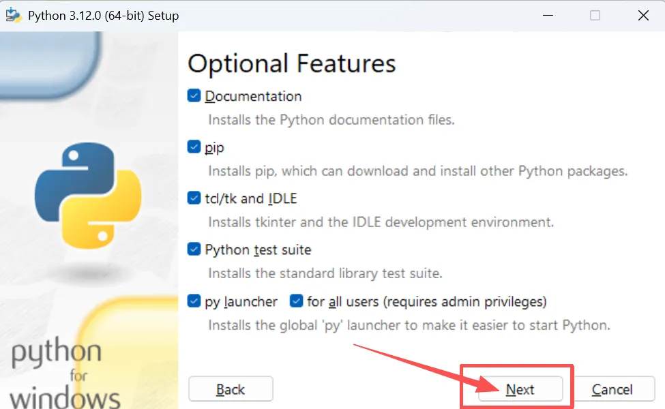Toggle the pip checkbox

tap(194, 147)
